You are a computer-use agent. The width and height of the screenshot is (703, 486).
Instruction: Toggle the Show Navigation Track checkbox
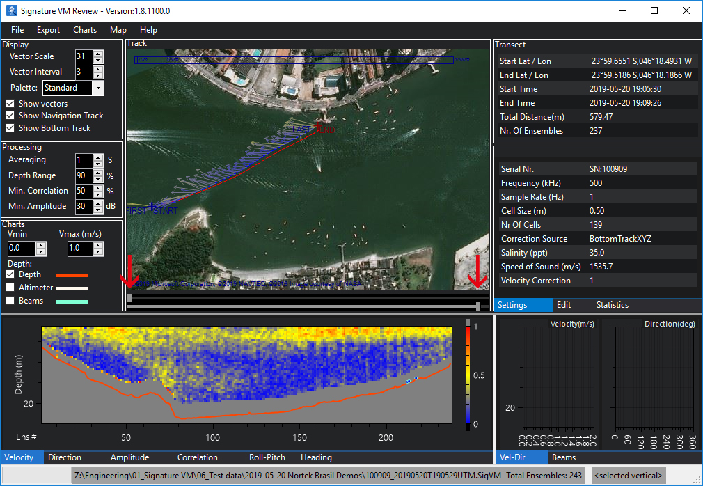[10, 116]
